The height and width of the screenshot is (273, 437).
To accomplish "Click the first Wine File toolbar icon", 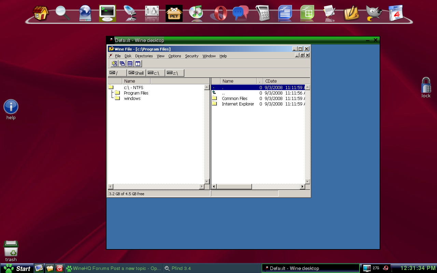I will pos(114,63).
